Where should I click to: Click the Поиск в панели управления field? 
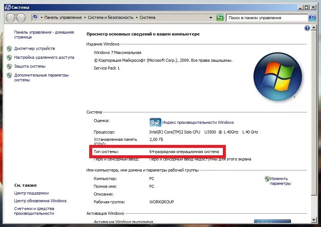(267, 18)
